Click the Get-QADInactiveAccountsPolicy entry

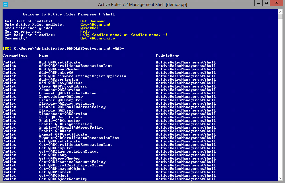coord(72,162)
